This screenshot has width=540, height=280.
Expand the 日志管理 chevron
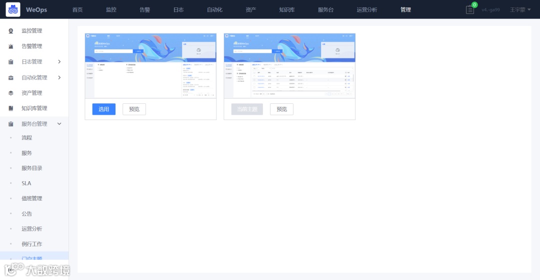59,61
